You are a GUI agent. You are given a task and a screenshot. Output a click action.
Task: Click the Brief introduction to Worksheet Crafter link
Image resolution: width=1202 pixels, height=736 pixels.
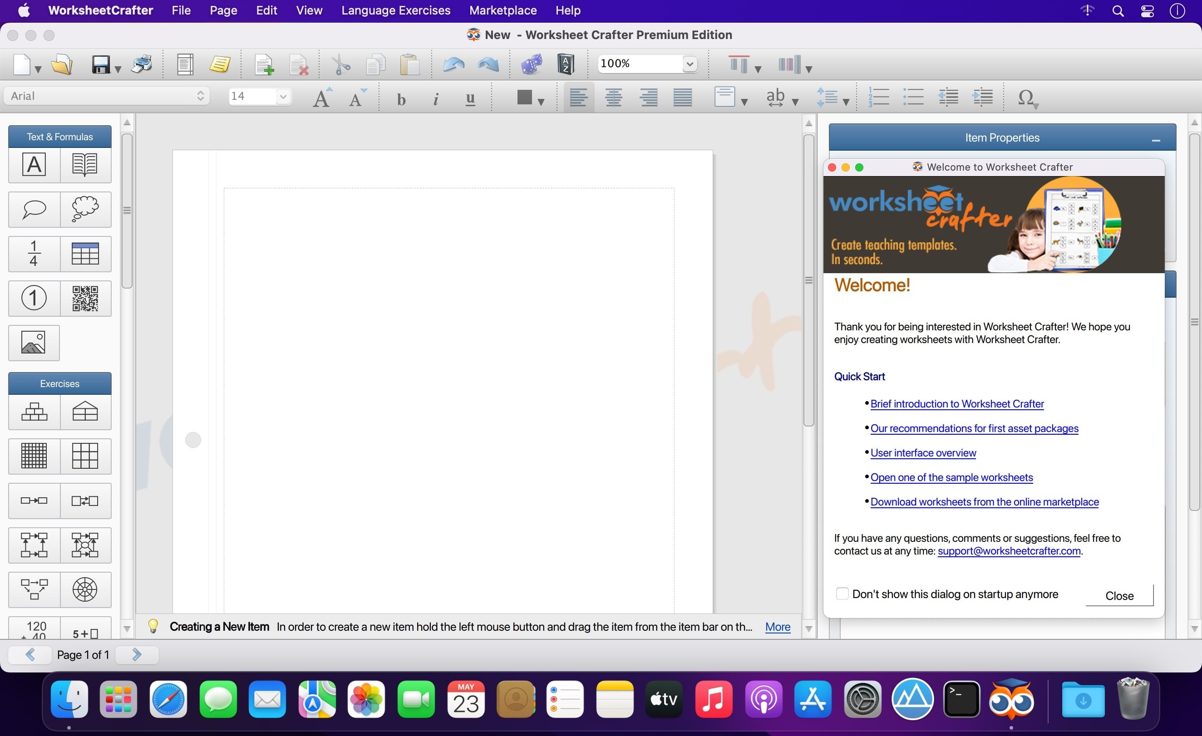tap(956, 403)
